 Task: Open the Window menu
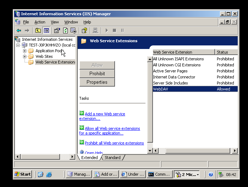point(71,22)
